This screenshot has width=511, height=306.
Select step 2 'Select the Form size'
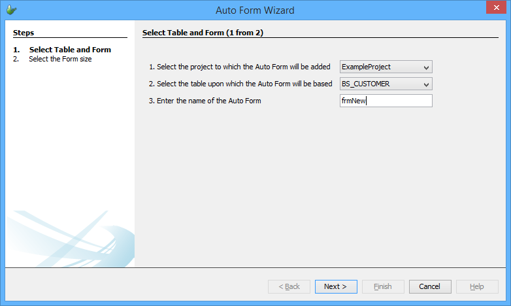pyautogui.click(x=60, y=59)
